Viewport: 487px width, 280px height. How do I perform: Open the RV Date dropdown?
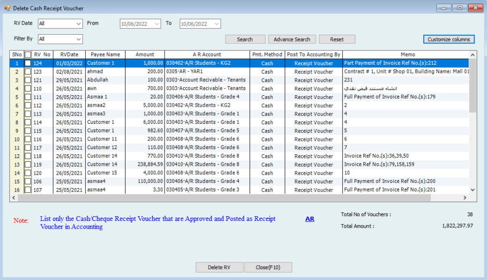pyautogui.click(x=78, y=23)
